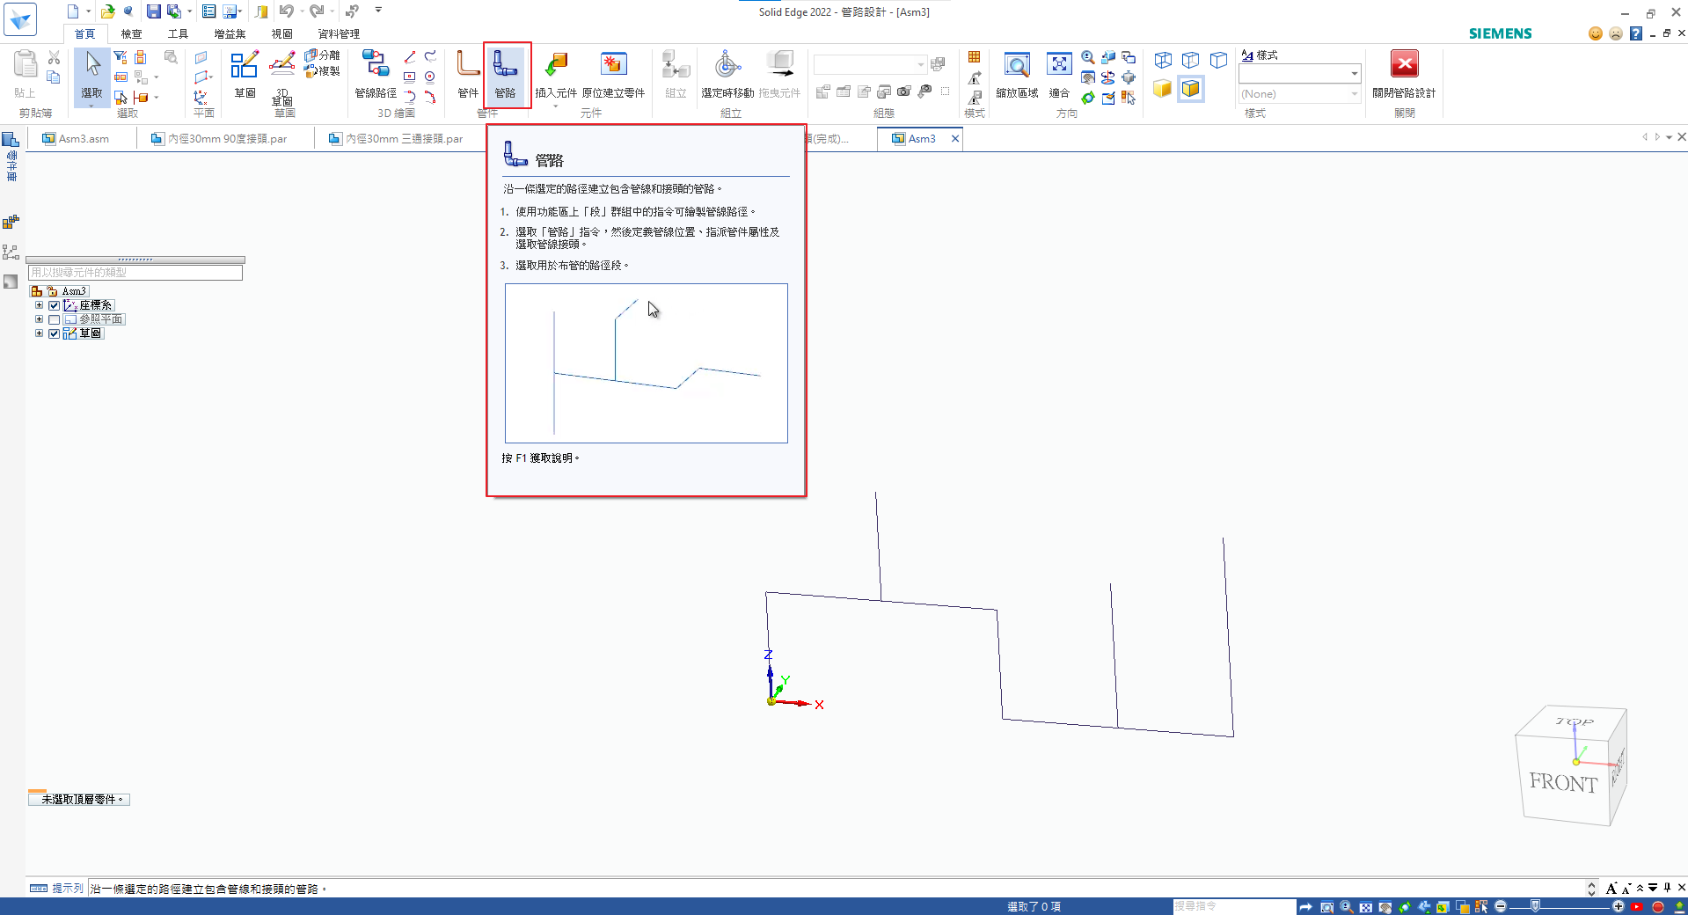Open the dropdown arrow under 選取 button
Screen dimensions: 1688x915
point(92,106)
